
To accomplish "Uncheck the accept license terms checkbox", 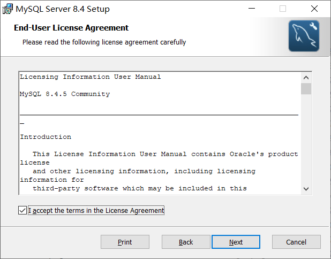I will (22, 210).
